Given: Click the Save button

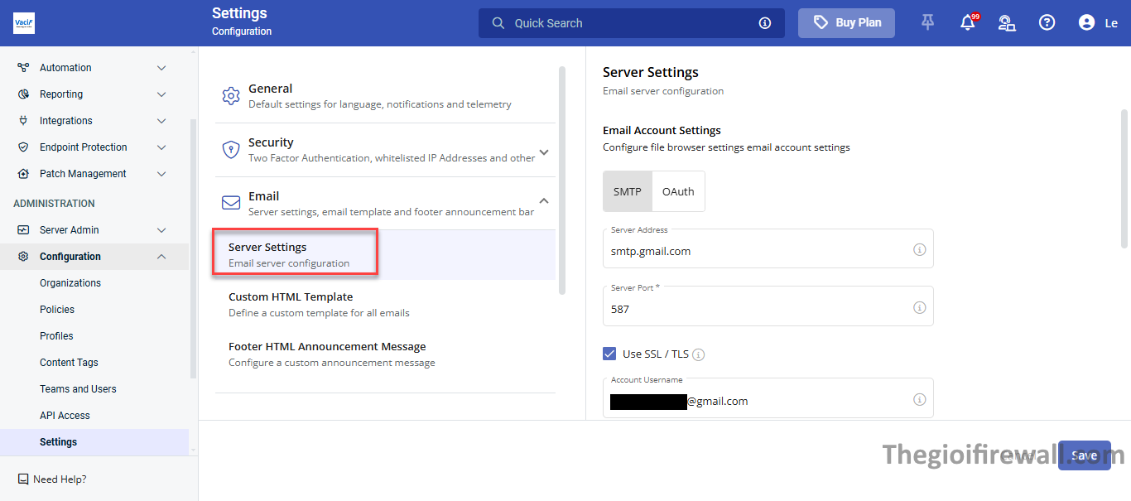Looking at the screenshot, I should coord(1084,455).
